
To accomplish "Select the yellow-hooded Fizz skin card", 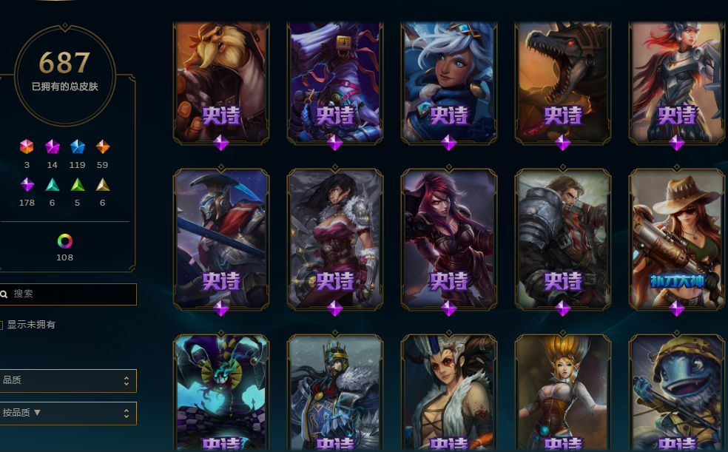I will 676,393.
